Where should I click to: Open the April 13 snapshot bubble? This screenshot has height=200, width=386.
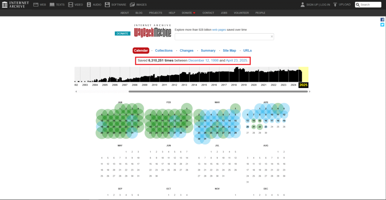(247, 121)
